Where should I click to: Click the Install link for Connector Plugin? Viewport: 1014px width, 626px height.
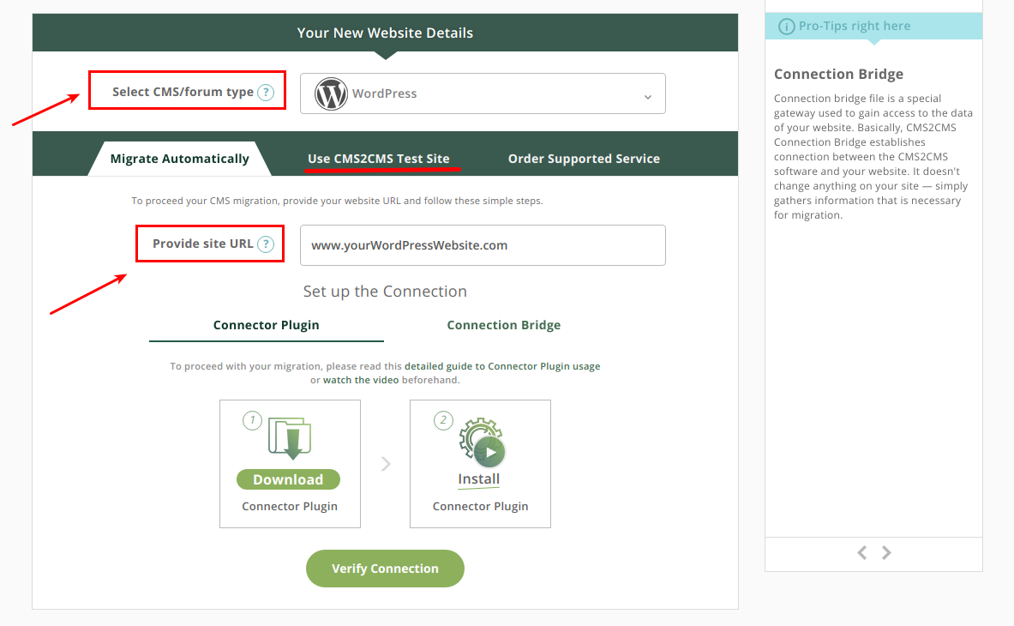(x=478, y=479)
